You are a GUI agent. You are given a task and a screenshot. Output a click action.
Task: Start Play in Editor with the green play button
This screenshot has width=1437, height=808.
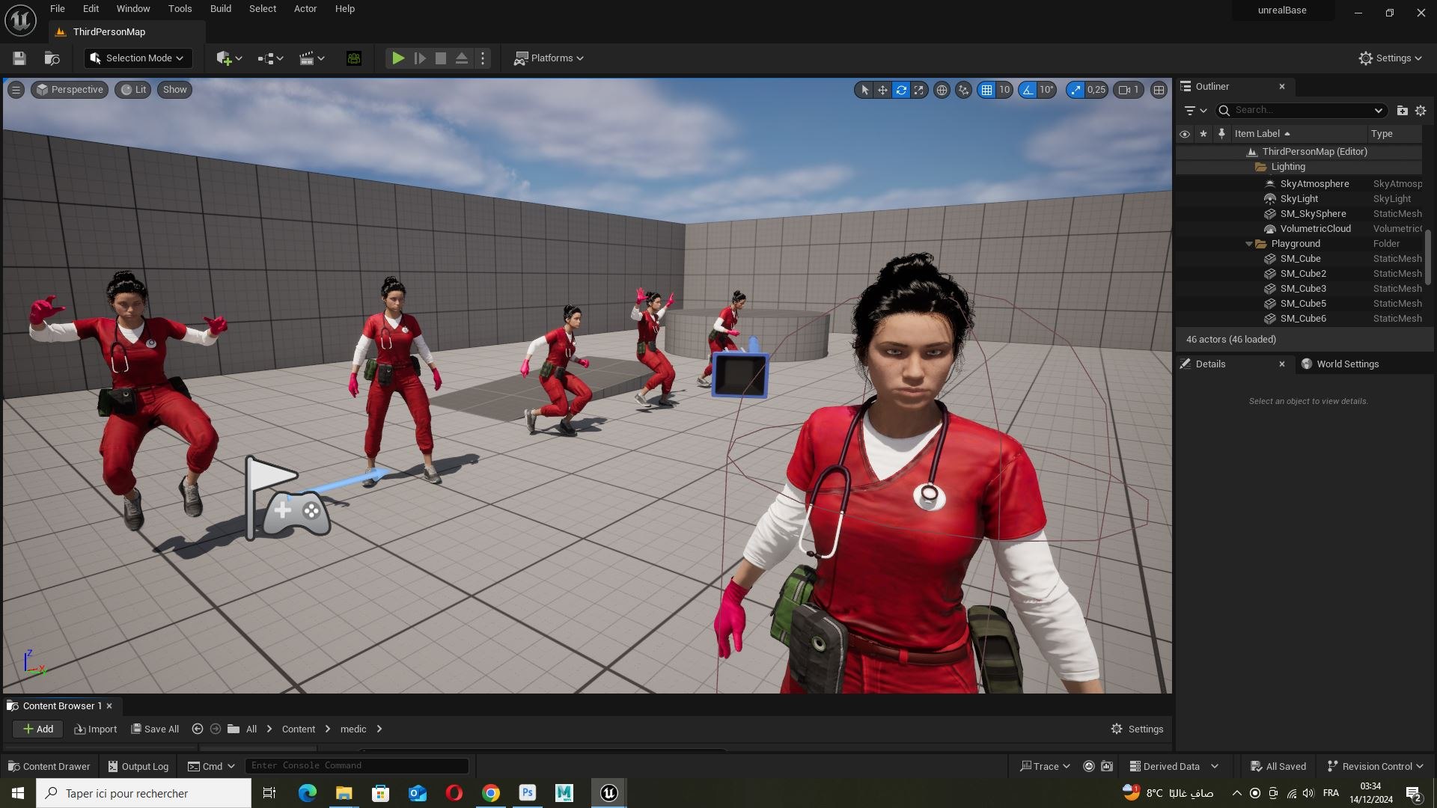398,58
